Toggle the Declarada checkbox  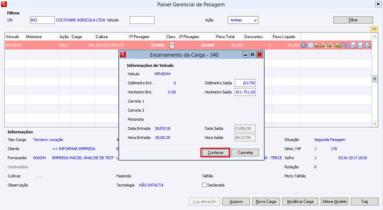pos(204,185)
